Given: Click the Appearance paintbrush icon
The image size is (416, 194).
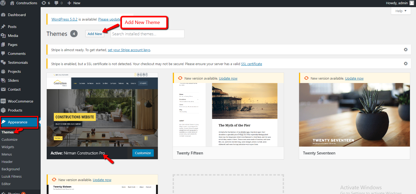Looking at the screenshot, I should [x=3, y=122].
